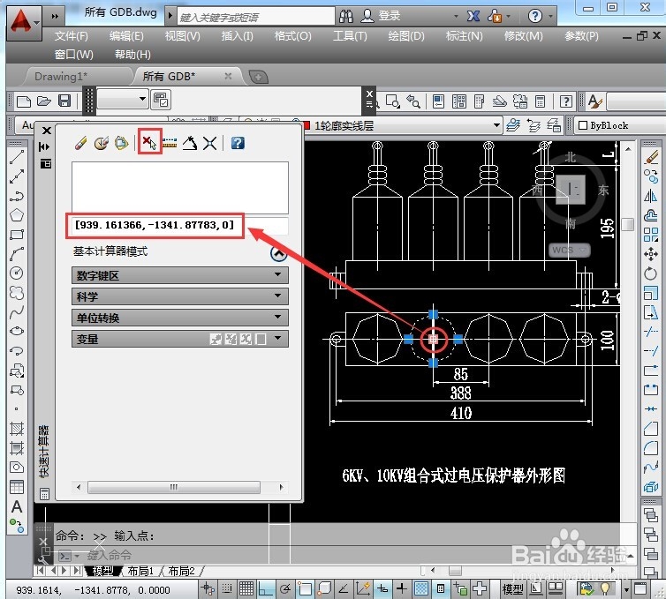Create a new drawing with New icon
The image size is (666, 599).
click(24, 101)
